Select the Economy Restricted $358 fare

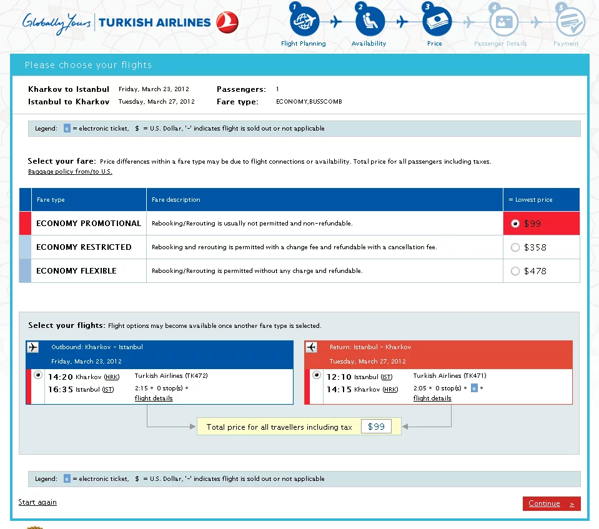(x=515, y=247)
